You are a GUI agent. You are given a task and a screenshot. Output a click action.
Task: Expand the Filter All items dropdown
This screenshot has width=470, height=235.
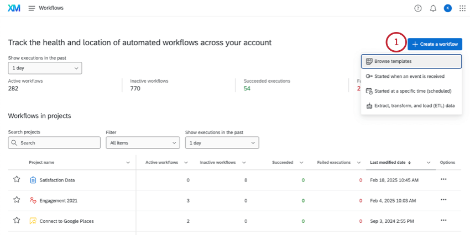(x=143, y=142)
